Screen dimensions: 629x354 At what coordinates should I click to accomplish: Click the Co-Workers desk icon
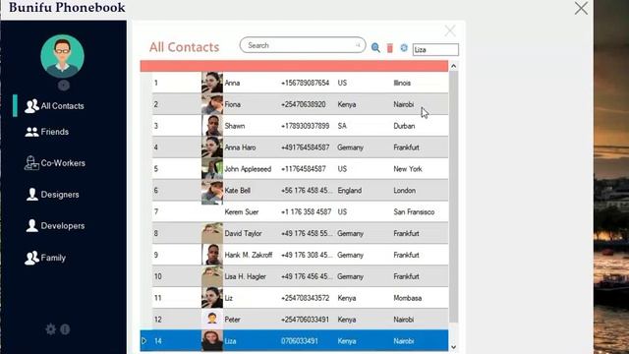click(x=31, y=163)
